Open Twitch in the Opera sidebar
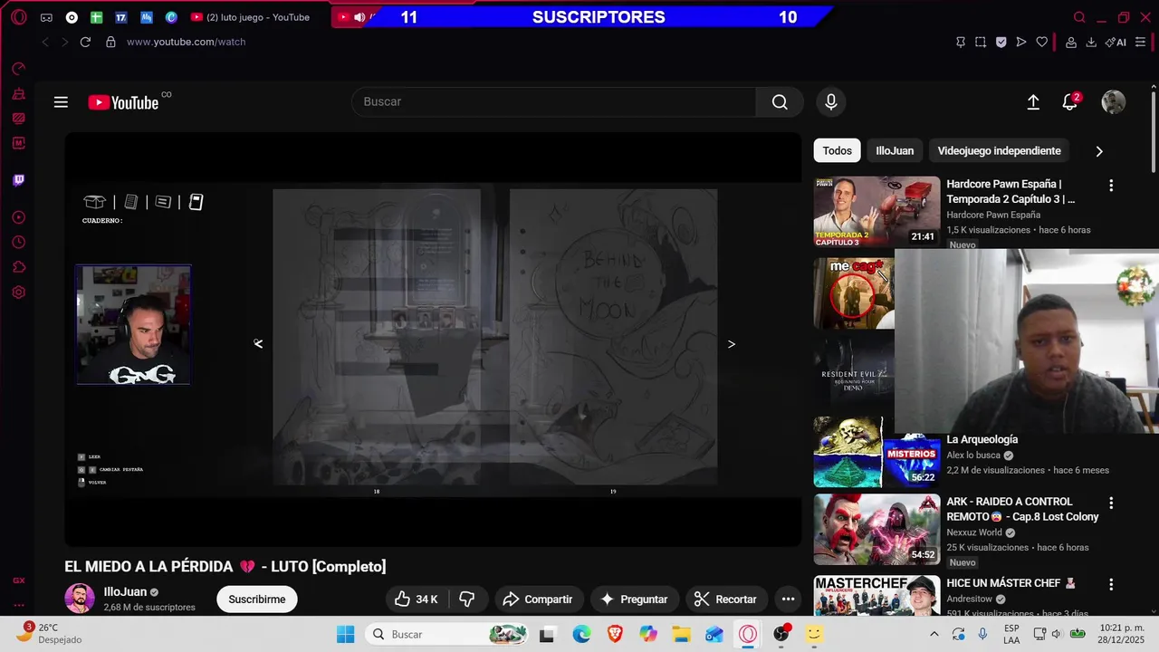This screenshot has height=652, width=1159. pyautogui.click(x=18, y=180)
